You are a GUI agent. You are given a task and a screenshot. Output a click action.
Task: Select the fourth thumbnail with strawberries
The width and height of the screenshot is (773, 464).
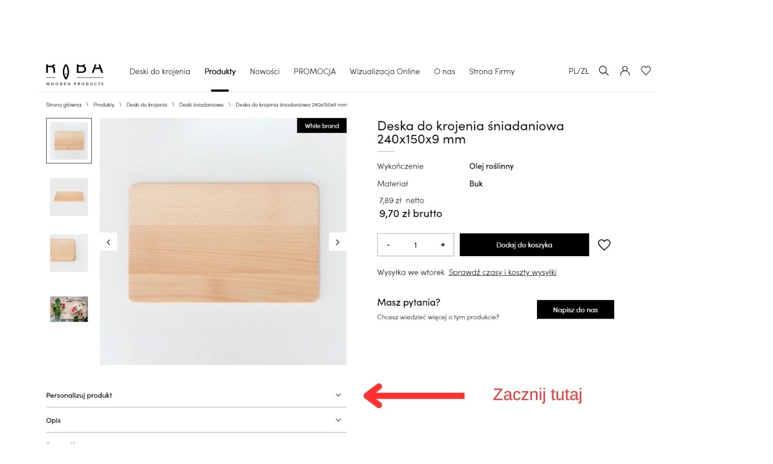(x=69, y=309)
